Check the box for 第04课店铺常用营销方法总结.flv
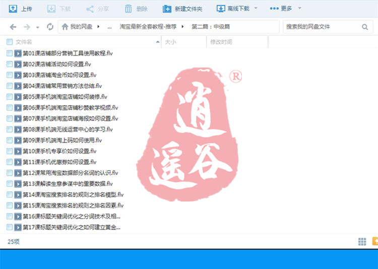The image size is (378, 269). [x=10, y=86]
